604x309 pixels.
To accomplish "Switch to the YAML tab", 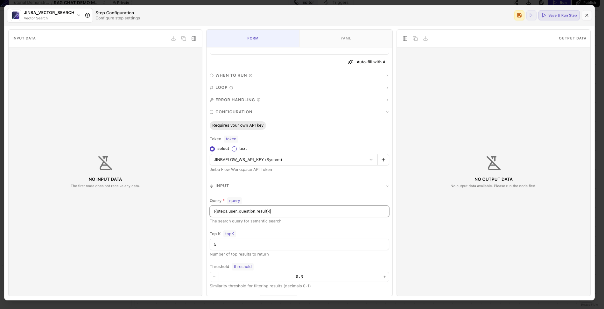I will coord(346,38).
